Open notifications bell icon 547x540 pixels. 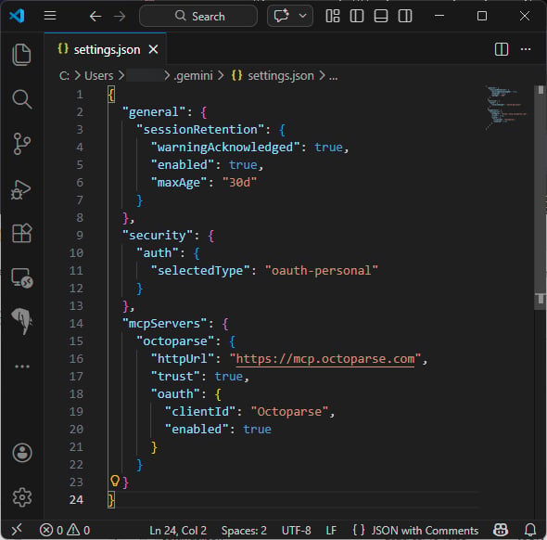pyautogui.click(x=530, y=530)
